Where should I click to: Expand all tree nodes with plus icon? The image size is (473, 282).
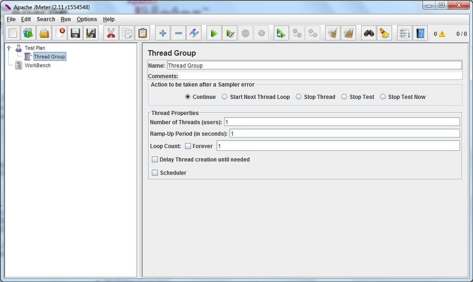click(x=163, y=33)
